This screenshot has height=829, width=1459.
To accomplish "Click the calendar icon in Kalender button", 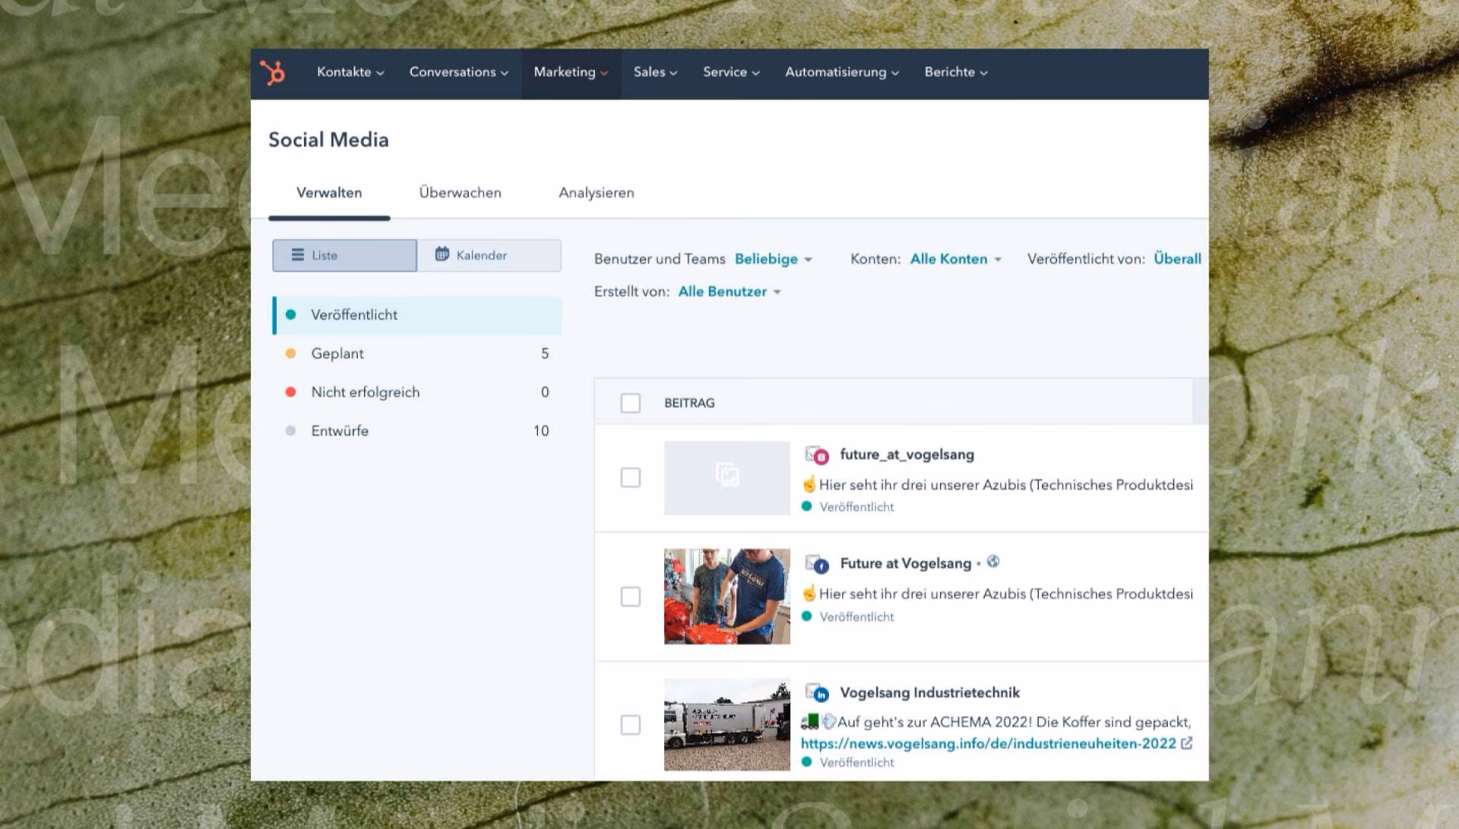I will point(442,254).
